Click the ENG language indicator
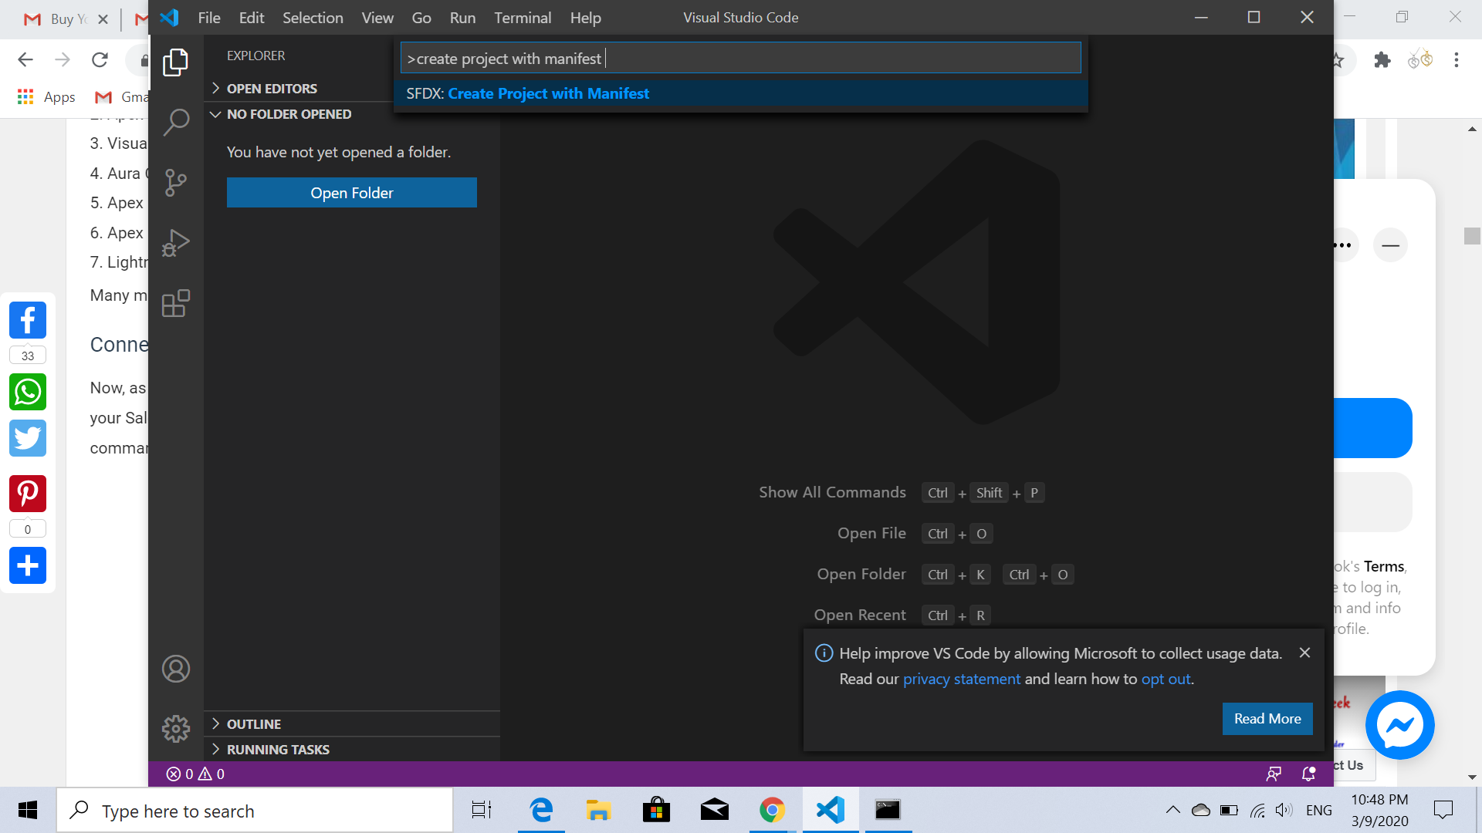 point(1319,810)
